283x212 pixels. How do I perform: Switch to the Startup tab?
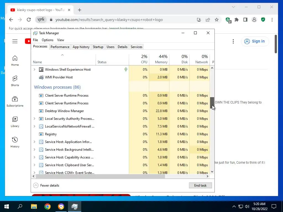click(98, 47)
